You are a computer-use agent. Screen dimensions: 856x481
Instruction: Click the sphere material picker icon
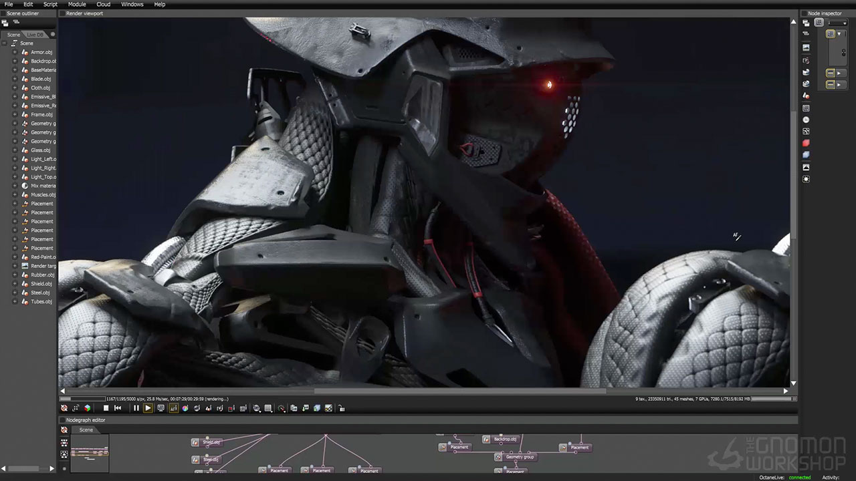[x=197, y=408]
